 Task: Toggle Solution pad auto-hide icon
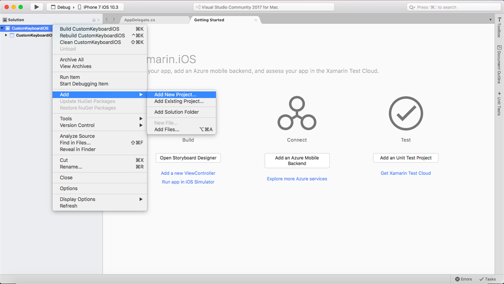click(x=94, y=20)
